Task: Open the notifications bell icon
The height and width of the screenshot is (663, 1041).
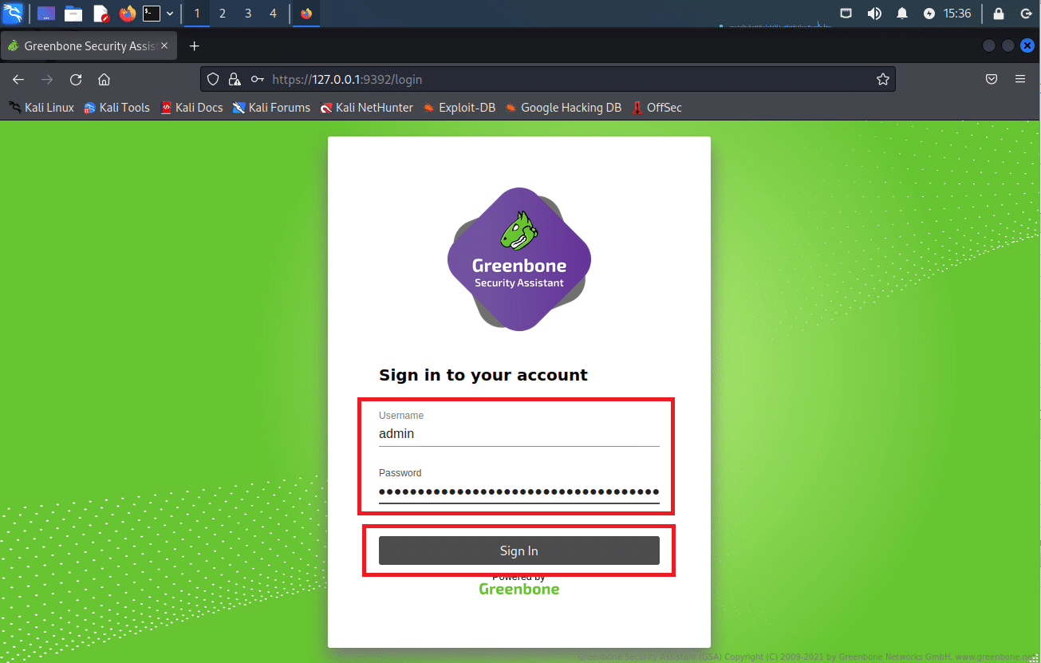Action: (x=902, y=14)
